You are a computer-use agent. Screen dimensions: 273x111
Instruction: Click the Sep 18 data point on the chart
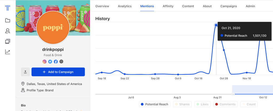(x=102, y=72)
